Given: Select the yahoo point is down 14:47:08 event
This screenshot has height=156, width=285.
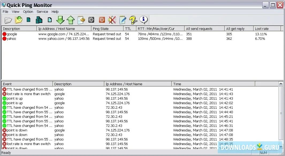Looking at the screenshot, I should [x=140, y=135].
